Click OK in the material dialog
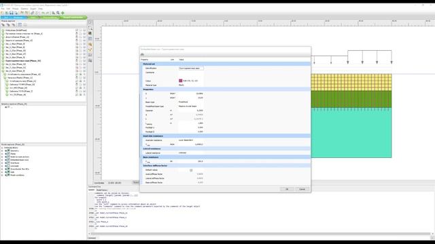Screen dimensions: 435x244 [x=287, y=189]
